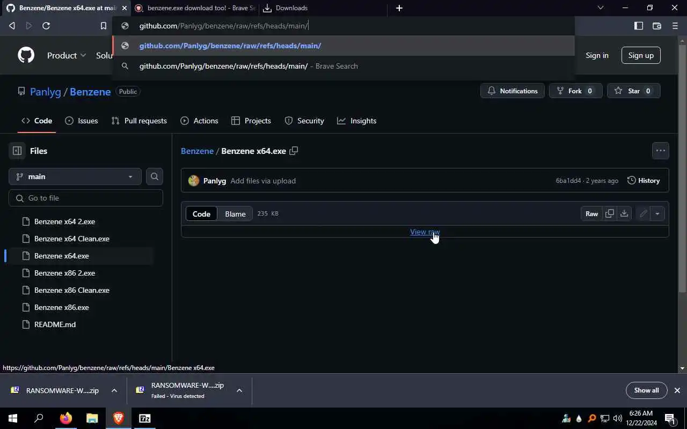Choose the Brave Search suggestion row
This screenshot has height=429, width=687.
coord(343,66)
